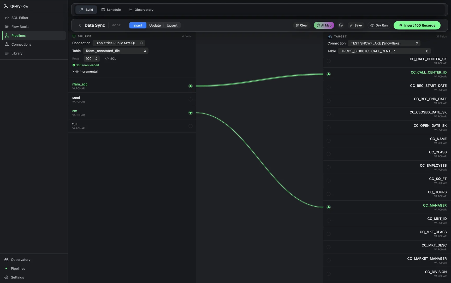The image size is (451, 283).
Task: Go back with the Data Sync chevron
Action: 80,25
